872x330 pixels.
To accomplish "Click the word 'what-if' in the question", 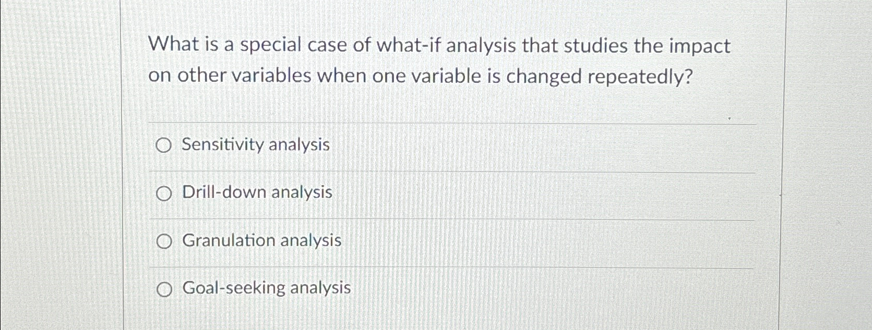I will pyautogui.click(x=409, y=45).
